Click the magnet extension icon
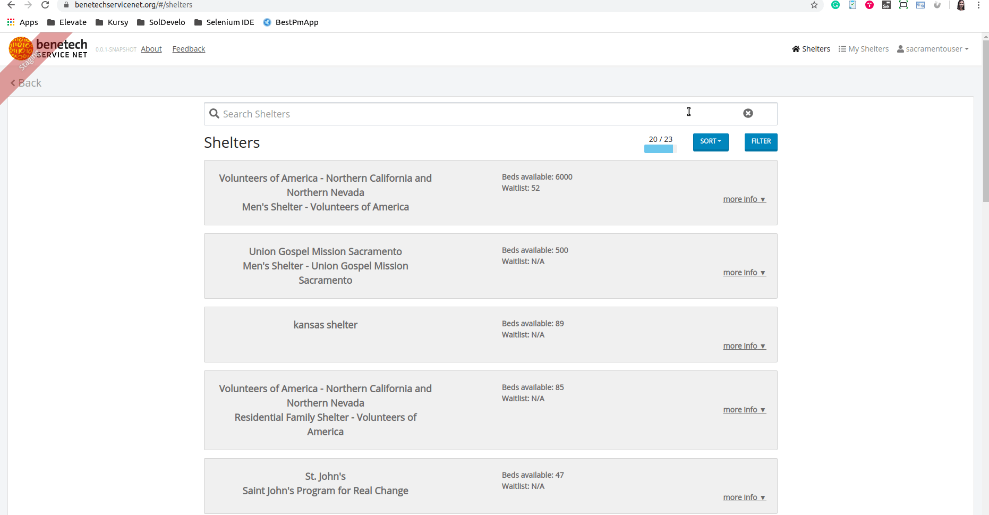This screenshot has width=989, height=515. click(x=937, y=5)
